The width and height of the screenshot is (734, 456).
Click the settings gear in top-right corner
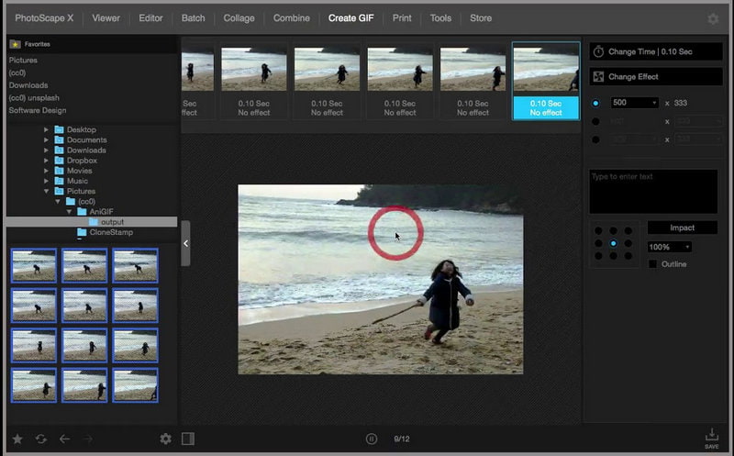tap(713, 18)
